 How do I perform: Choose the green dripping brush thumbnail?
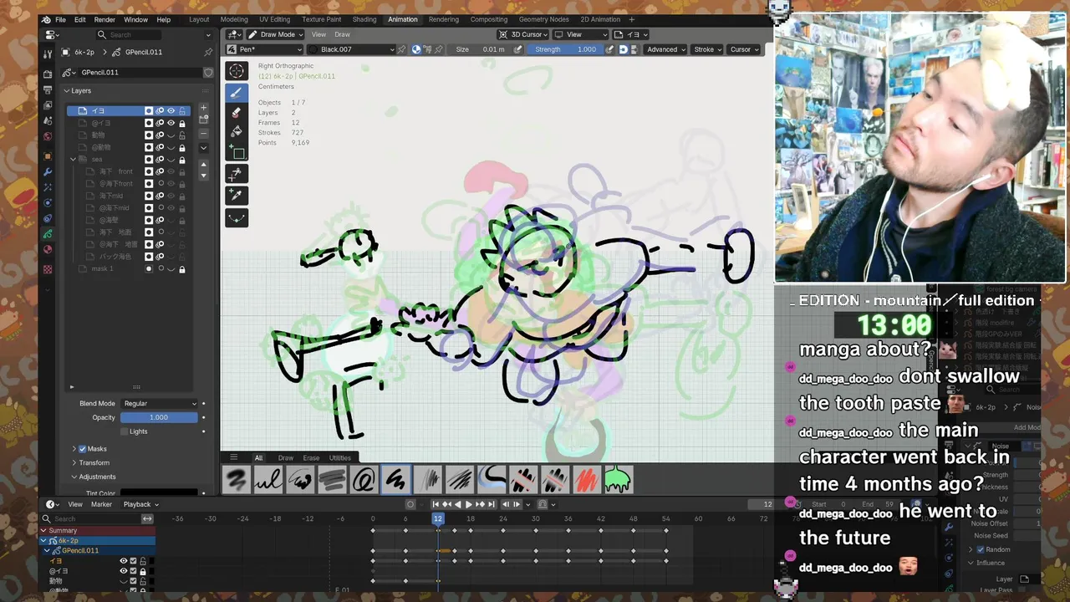click(619, 480)
